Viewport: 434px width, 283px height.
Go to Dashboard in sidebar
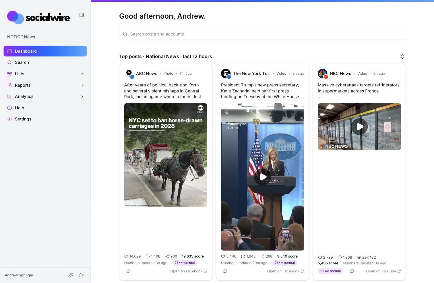point(45,51)
